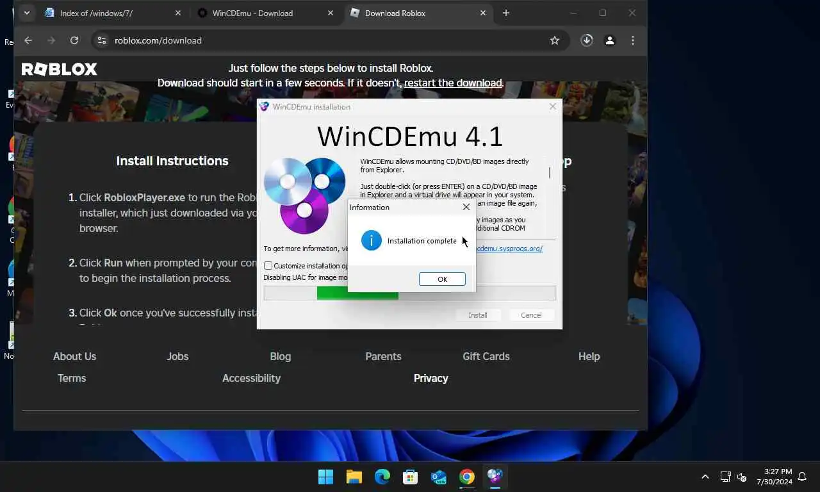This screenshot has height=492, width=820.
Task: Go back in Chrome
Action: pos(28,40)
